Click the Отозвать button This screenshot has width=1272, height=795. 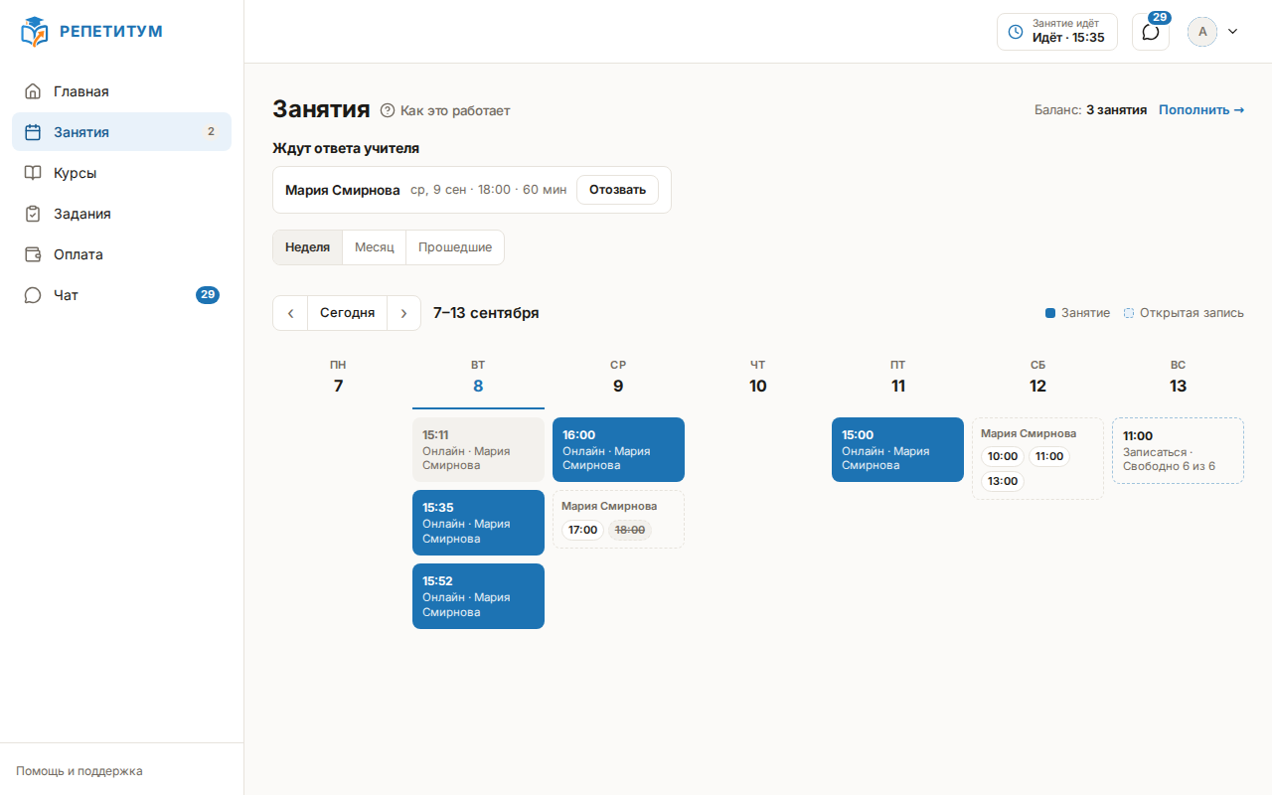pyautogui.click(x=617, y=190)
